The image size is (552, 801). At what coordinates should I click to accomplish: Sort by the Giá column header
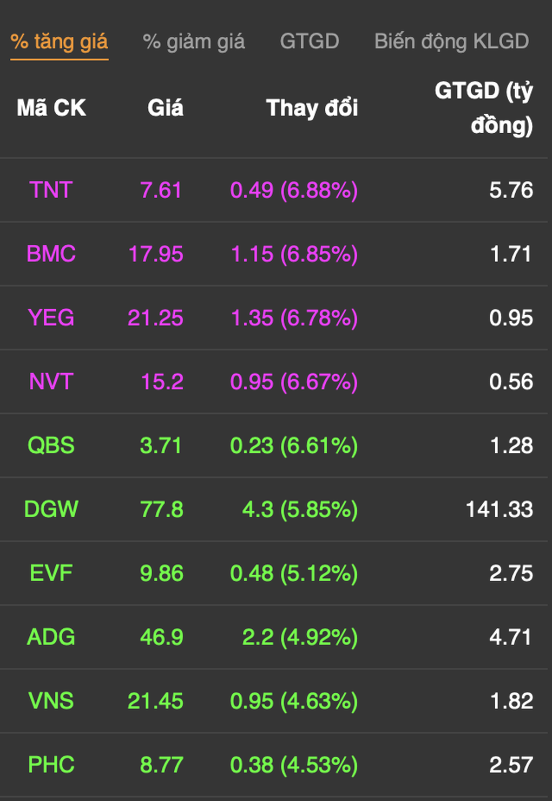(x=166, y=108)
